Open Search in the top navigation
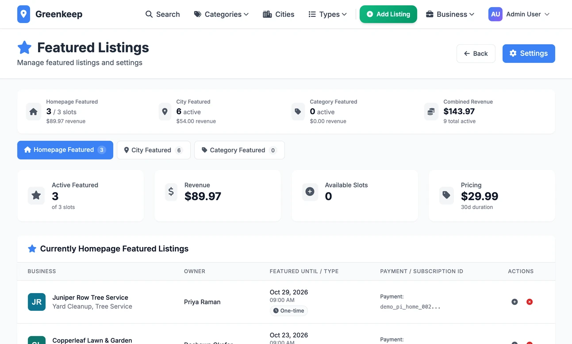 (x=162, y=14)
